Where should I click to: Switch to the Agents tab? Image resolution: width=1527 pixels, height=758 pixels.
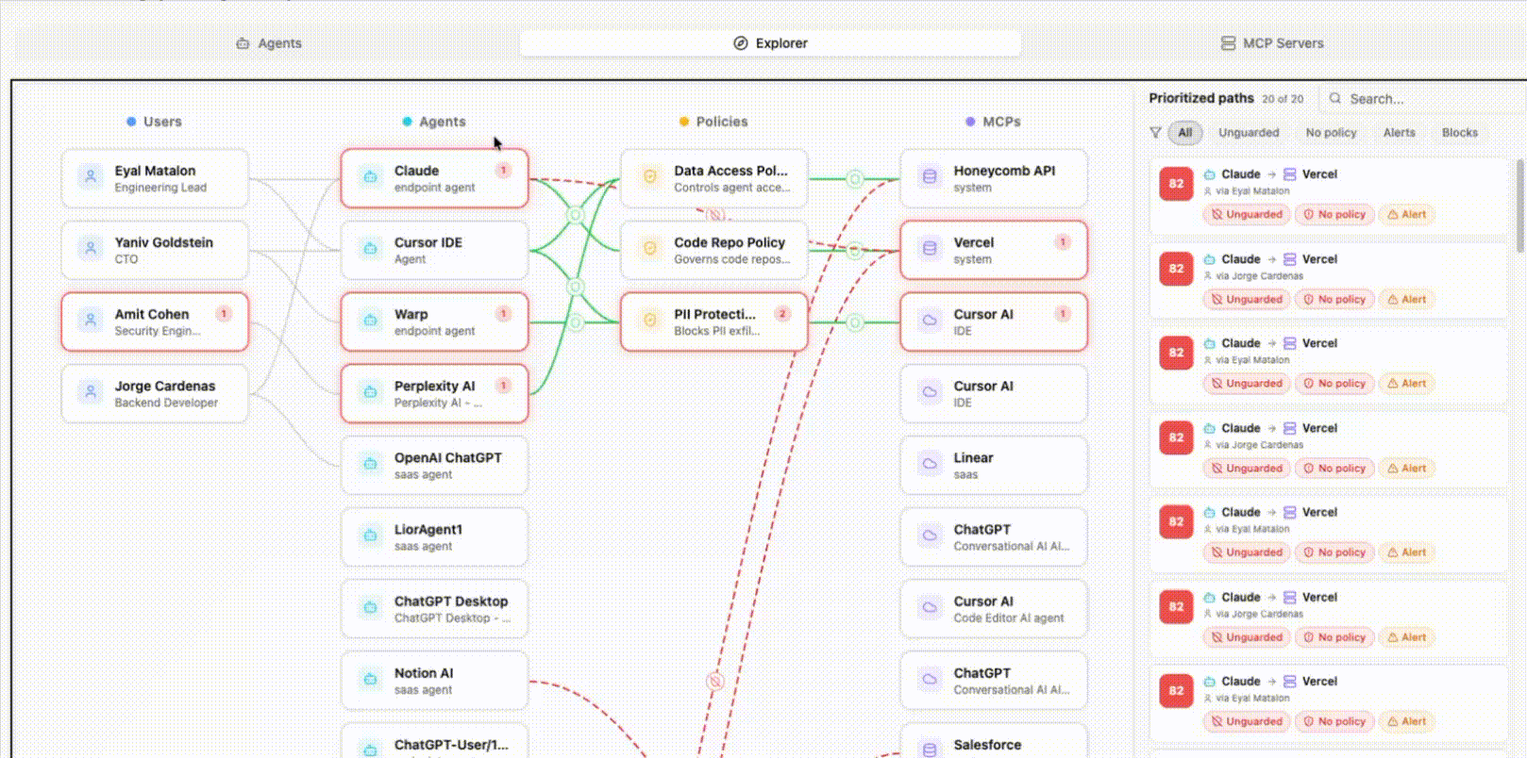pos(268,43)
